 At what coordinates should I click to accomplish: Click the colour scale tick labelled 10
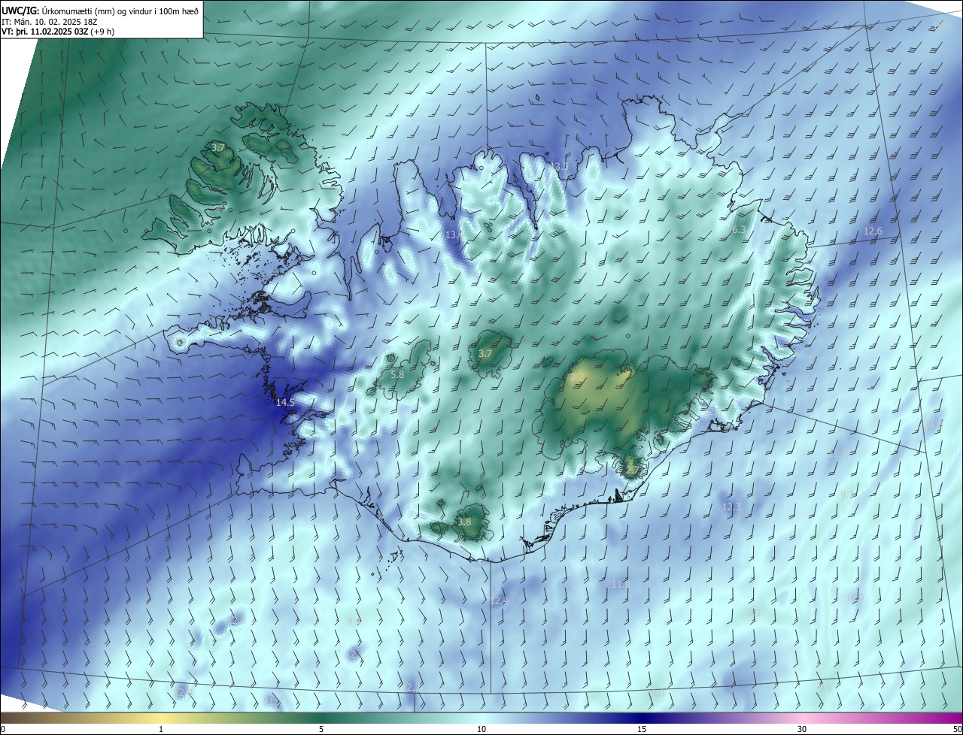(481, 730)
